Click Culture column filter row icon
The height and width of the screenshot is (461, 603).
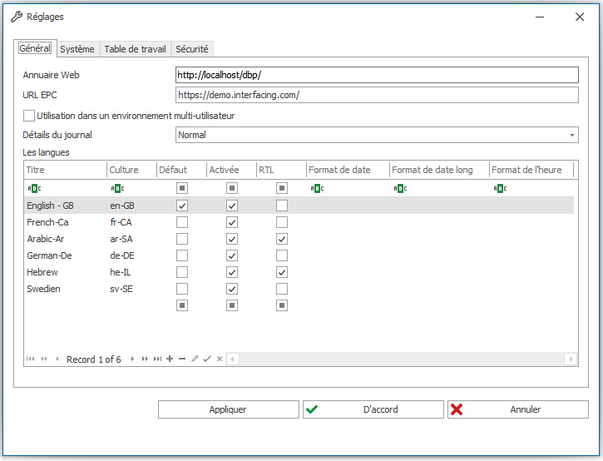point(116,188)
